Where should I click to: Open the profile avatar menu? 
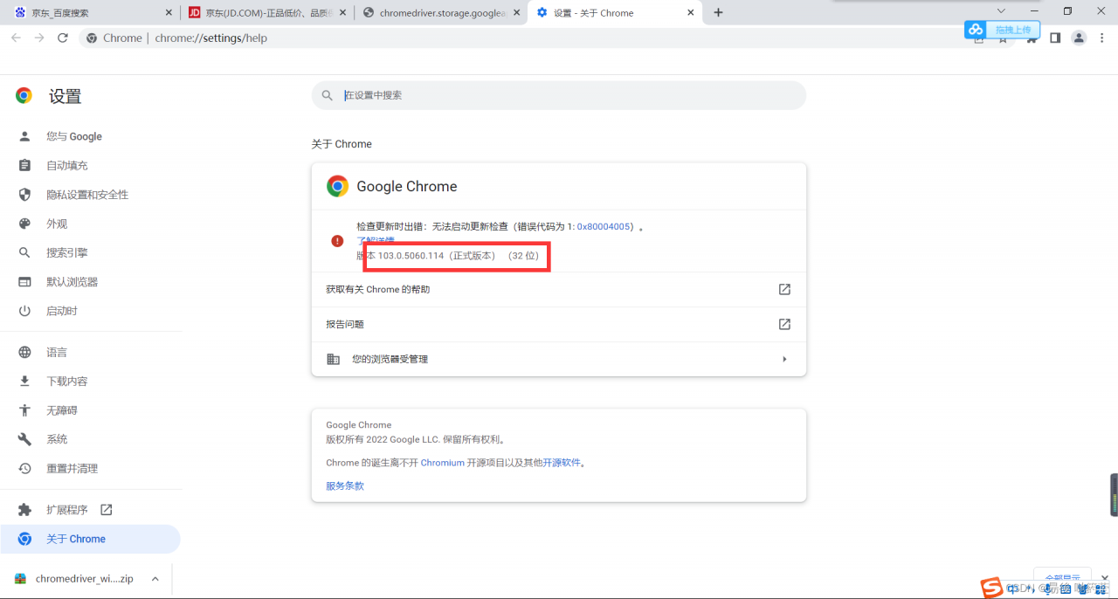1079,38
